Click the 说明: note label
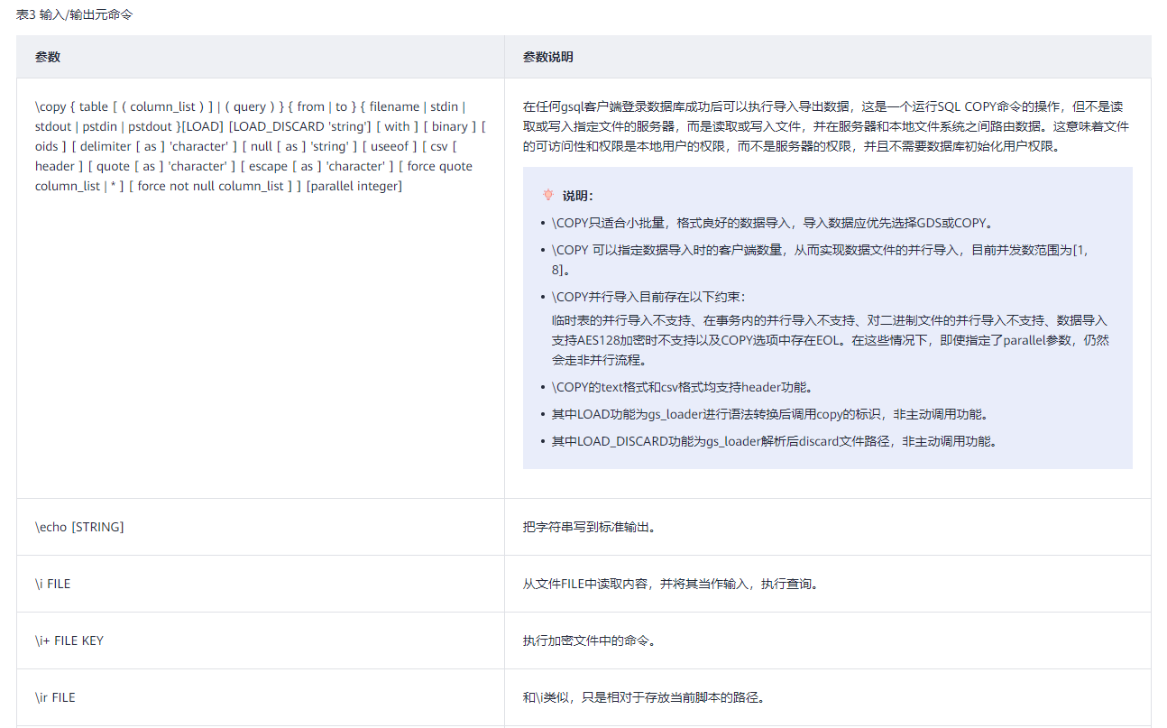This screenshot has width=1167, height=728. point(578,196)
